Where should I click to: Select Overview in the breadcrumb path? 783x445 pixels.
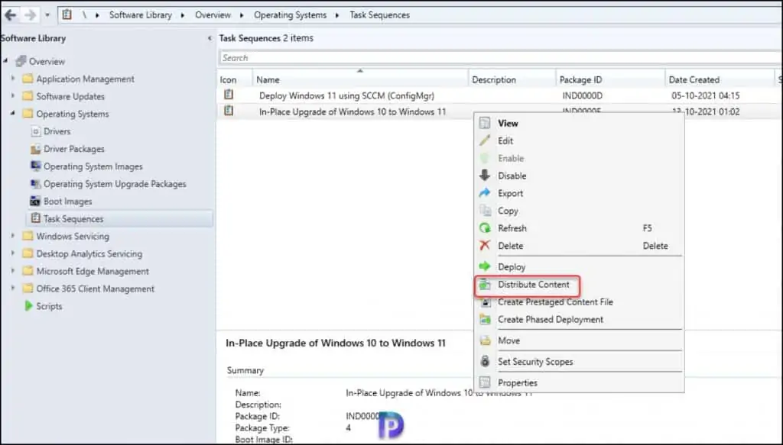[x=213, y=15]
